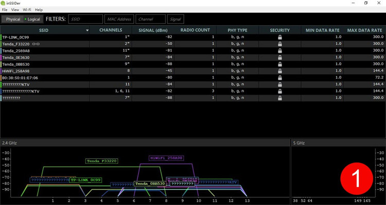Click lock icon in HiWiFi_258A98 row
This screenshot has height=205, width=386.
point(280,71)
